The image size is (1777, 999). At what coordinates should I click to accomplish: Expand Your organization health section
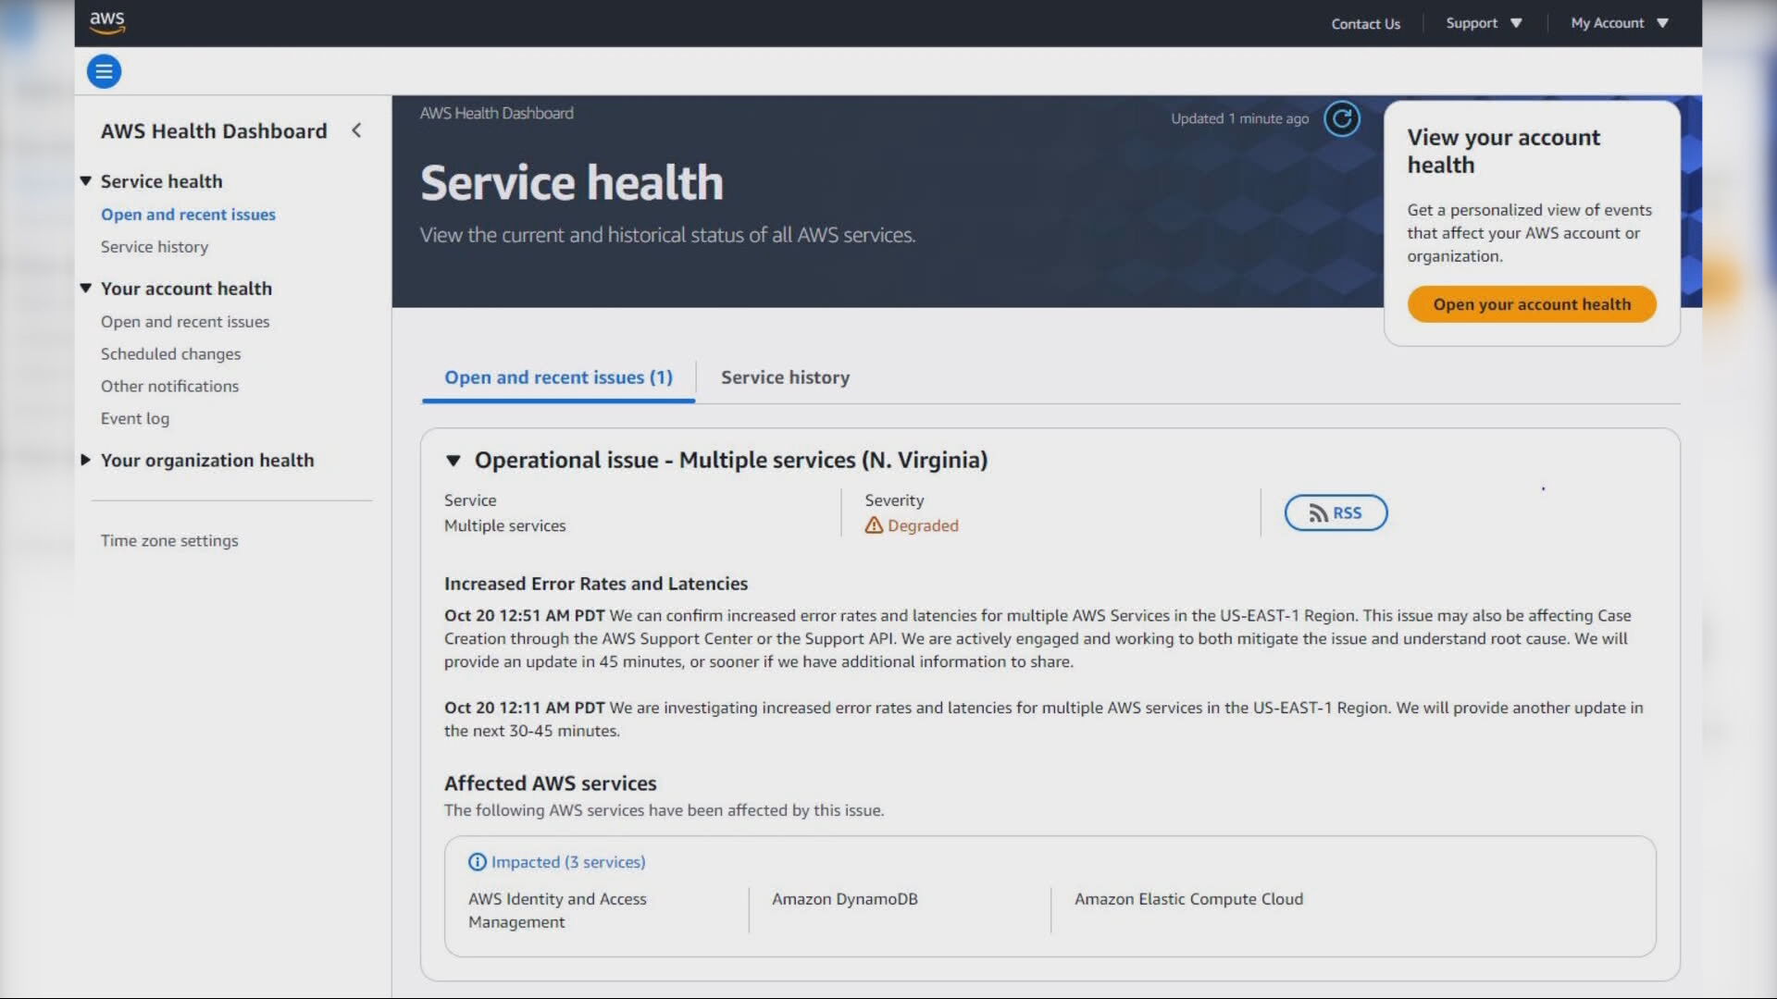coord(86,460)
